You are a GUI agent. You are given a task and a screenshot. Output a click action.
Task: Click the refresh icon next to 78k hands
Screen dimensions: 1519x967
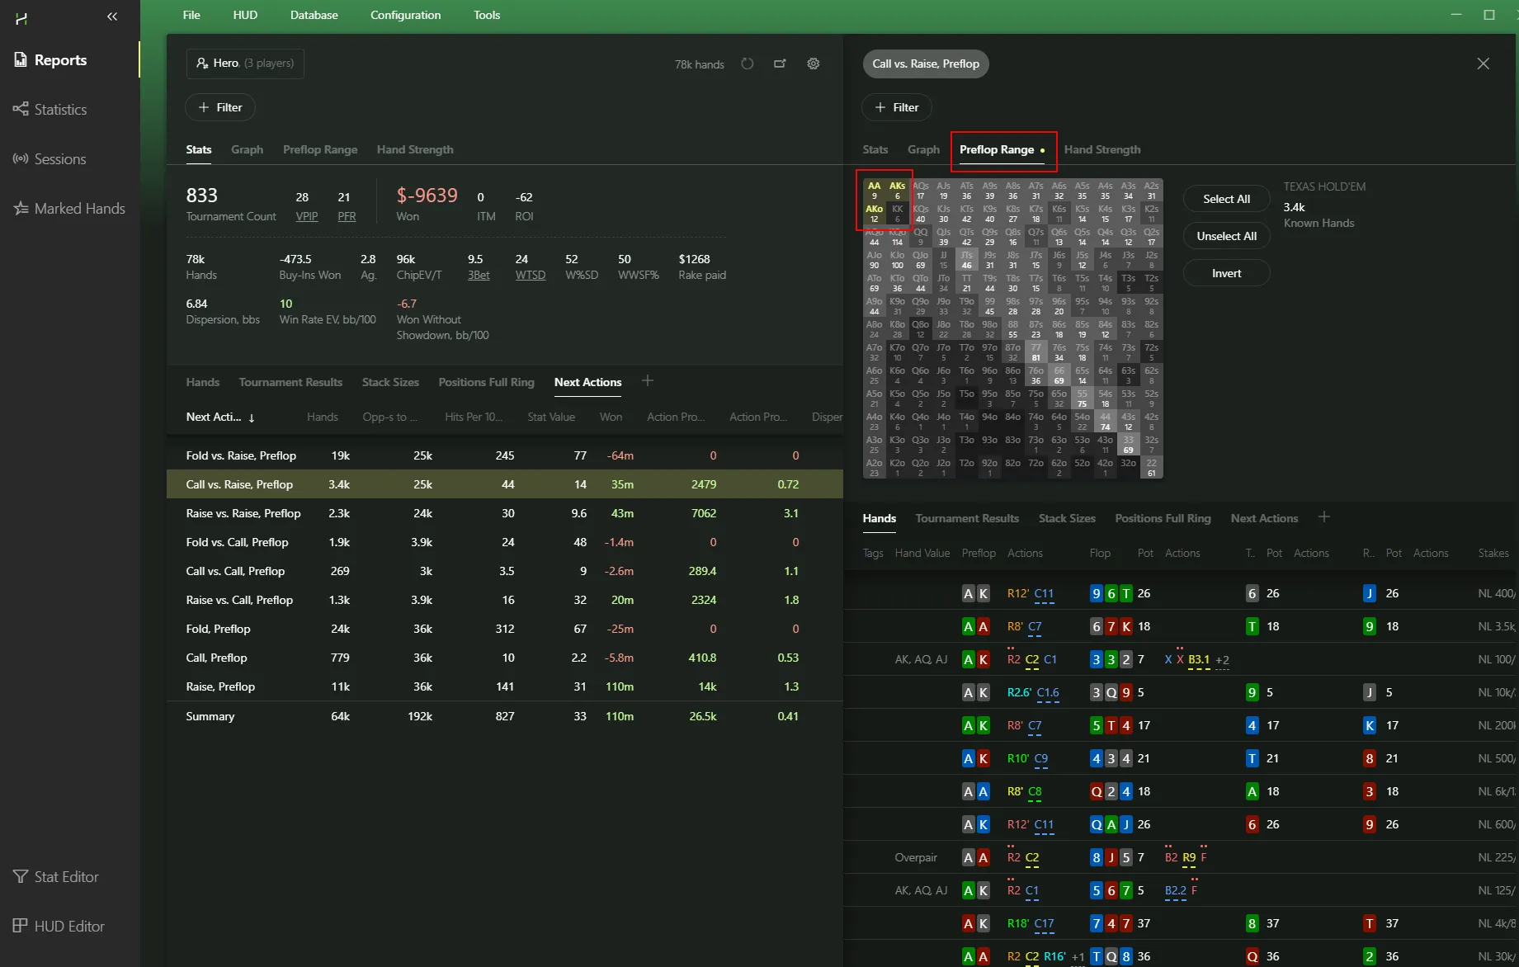pos(747,64)
